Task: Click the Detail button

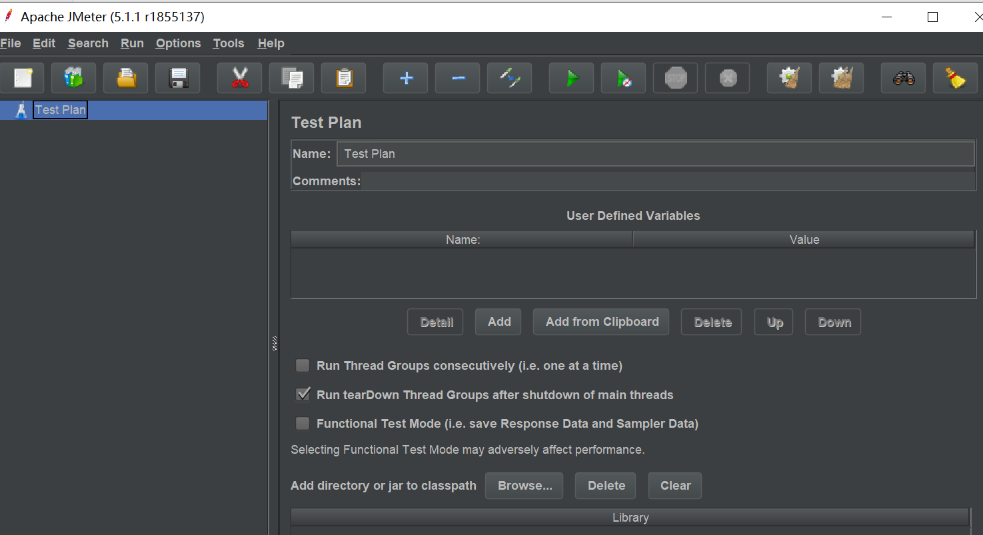Action: [x=437, y=322]
